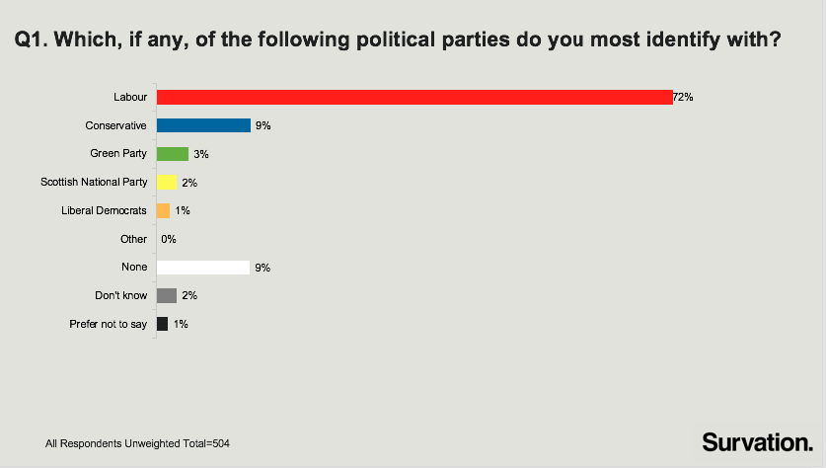Select the black Prefer not to say bar

pos(162,324)
